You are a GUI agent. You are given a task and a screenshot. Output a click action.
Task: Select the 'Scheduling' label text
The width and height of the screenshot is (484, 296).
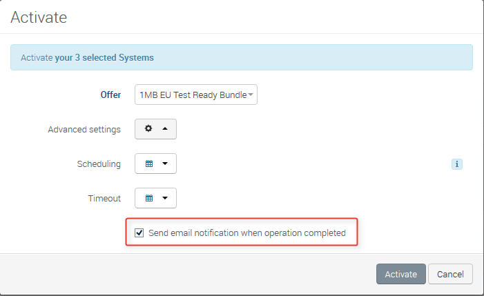click(99, 164)
